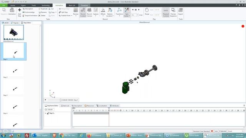Switch to the Home ribbon tab

tap(13, 5)
